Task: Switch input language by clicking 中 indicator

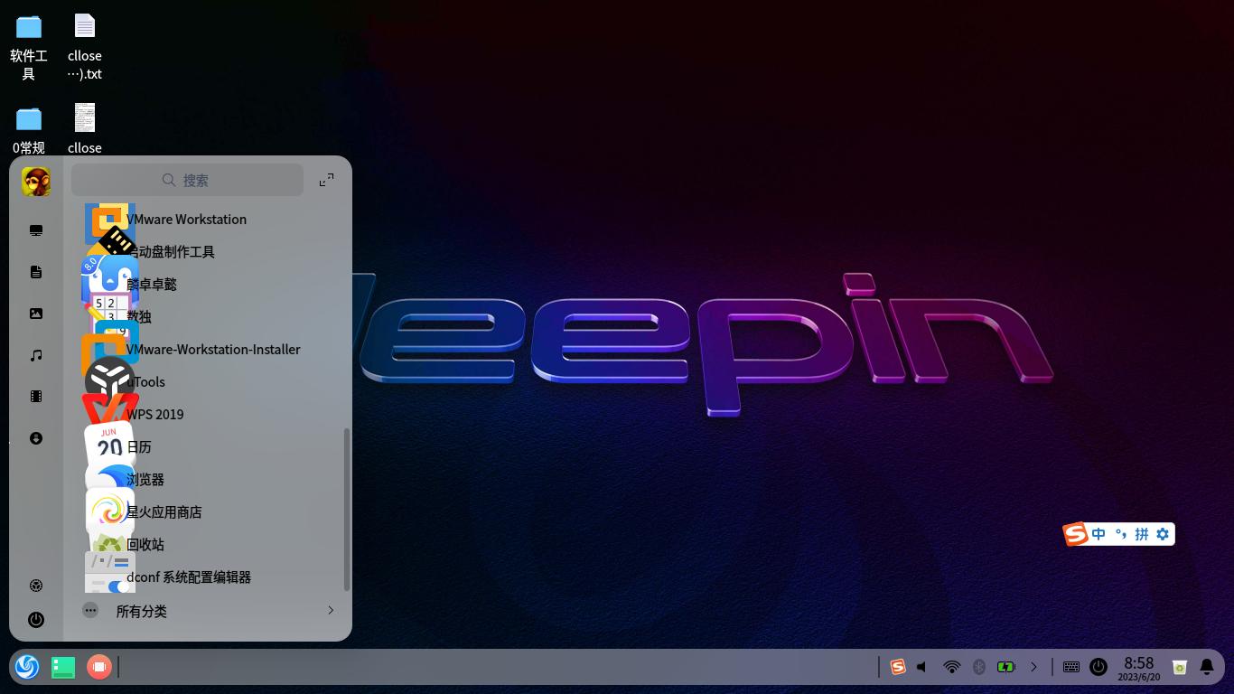Action: click(x=1098, y=534)
